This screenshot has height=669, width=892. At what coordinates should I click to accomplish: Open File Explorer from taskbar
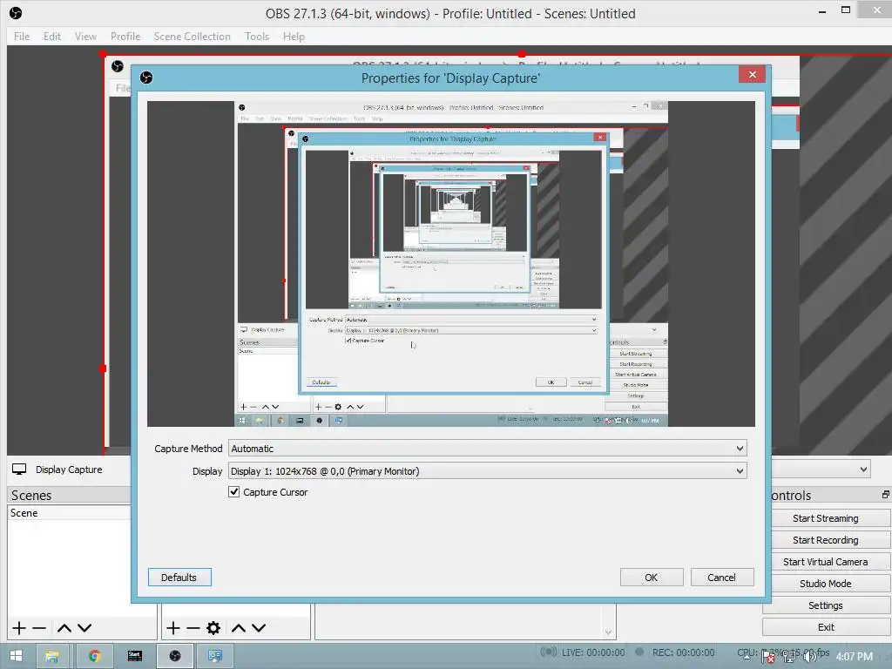[52, 656]
